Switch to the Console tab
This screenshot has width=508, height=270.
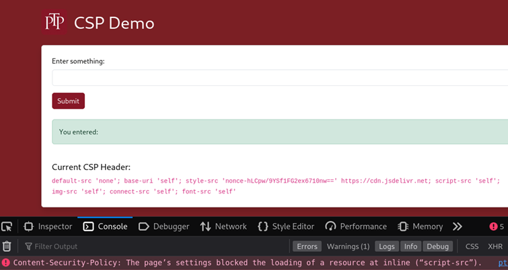point(105,226)
